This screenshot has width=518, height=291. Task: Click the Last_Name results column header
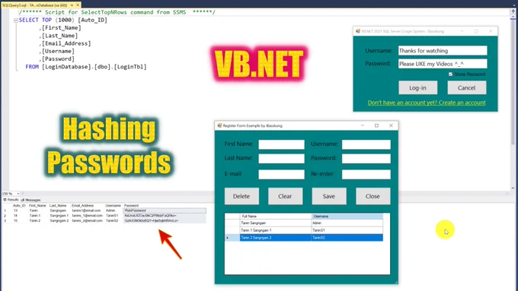pos(58,206)
